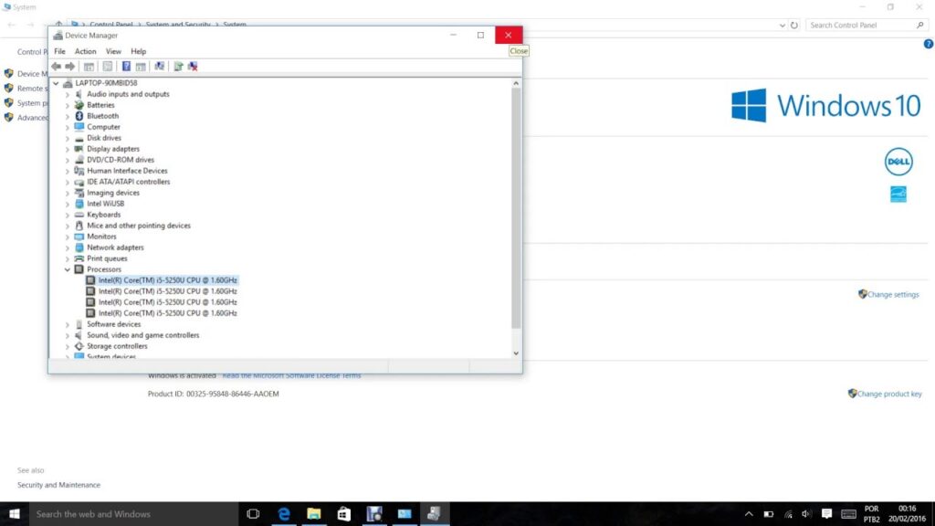Show hidden tray icons with the up chevron

coord(749,513)
